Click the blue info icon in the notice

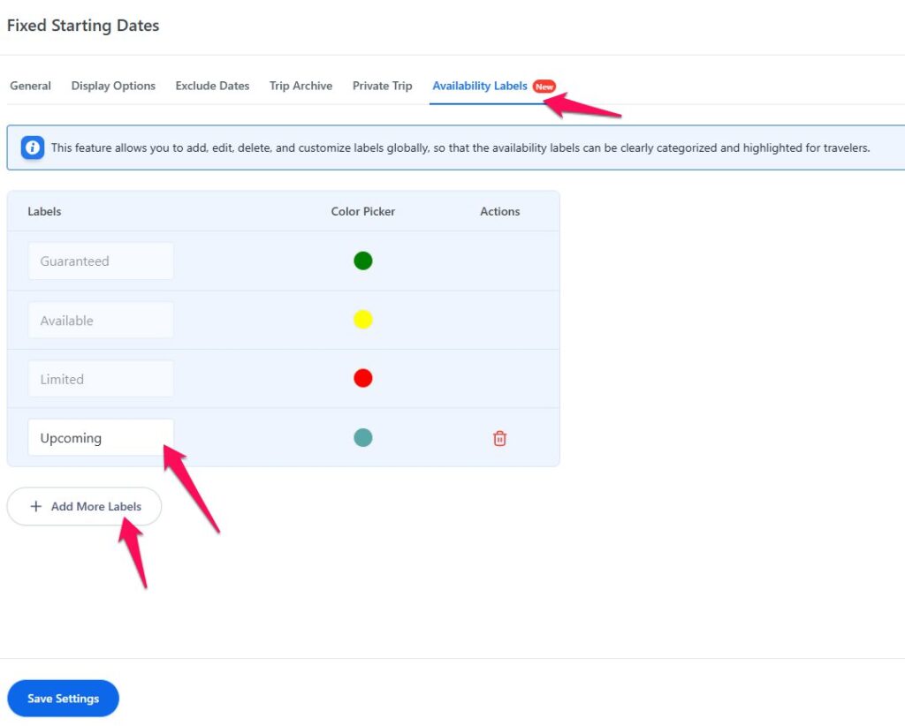(x=33, y=147)
